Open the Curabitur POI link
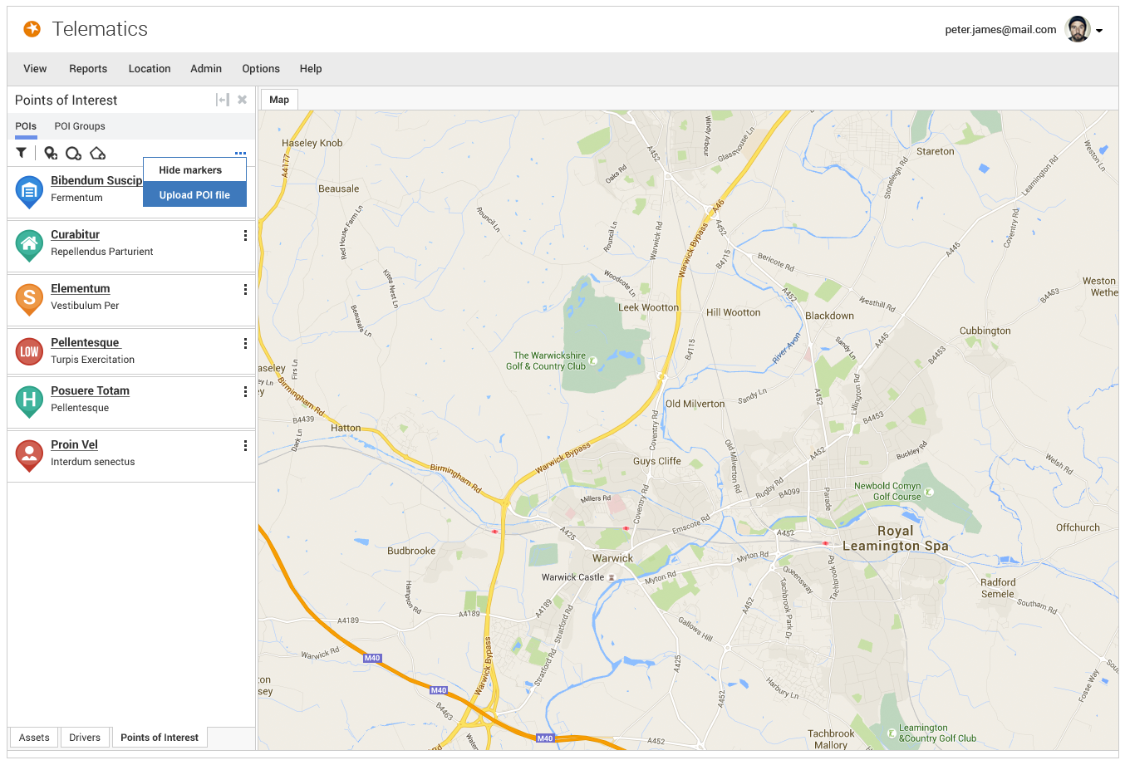The height and width of the screenshot is (765, 1125). (75, 234)
